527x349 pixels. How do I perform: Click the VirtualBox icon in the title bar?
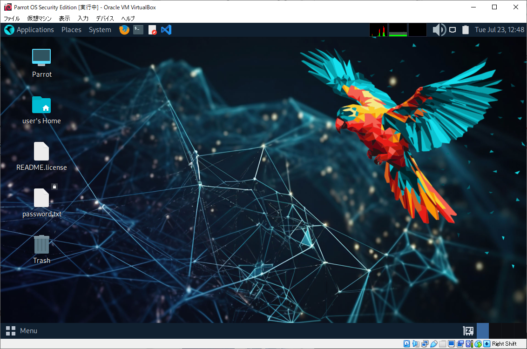pos(8,7)
